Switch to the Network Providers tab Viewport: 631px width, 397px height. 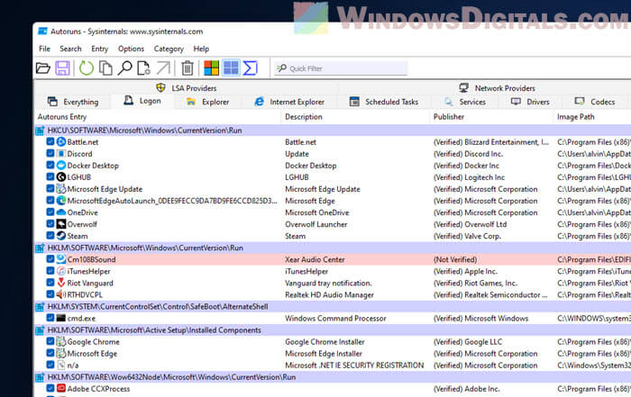pos(498,87)
